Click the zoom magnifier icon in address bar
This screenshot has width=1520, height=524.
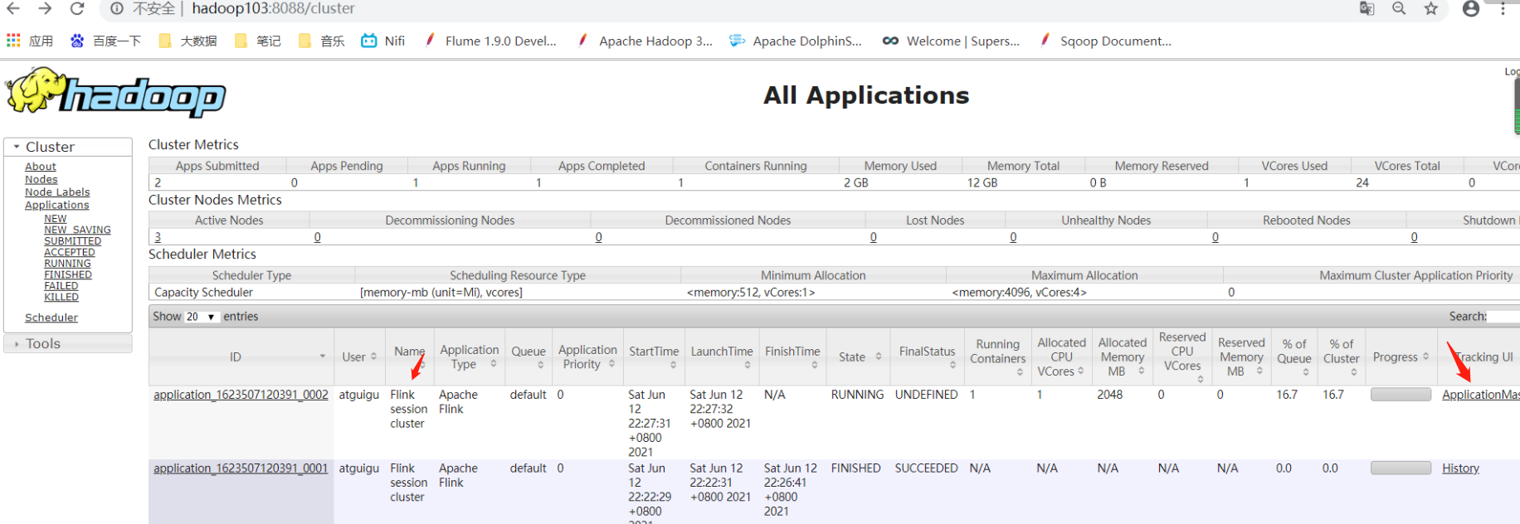1399,8
